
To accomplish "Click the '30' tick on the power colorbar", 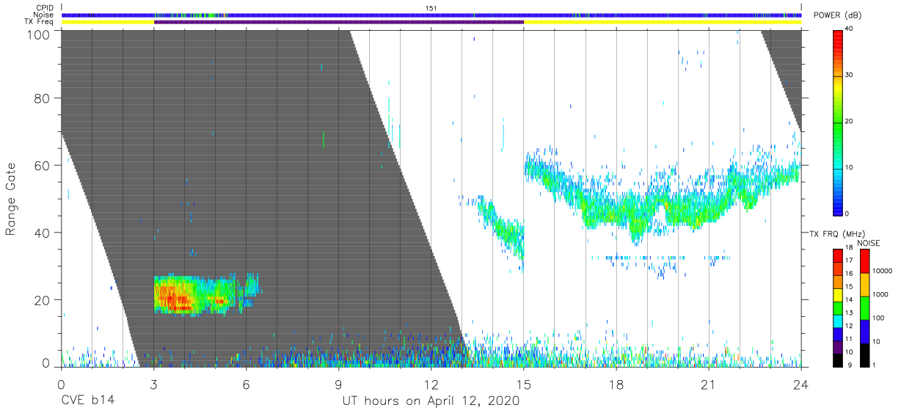I will 850,76.
